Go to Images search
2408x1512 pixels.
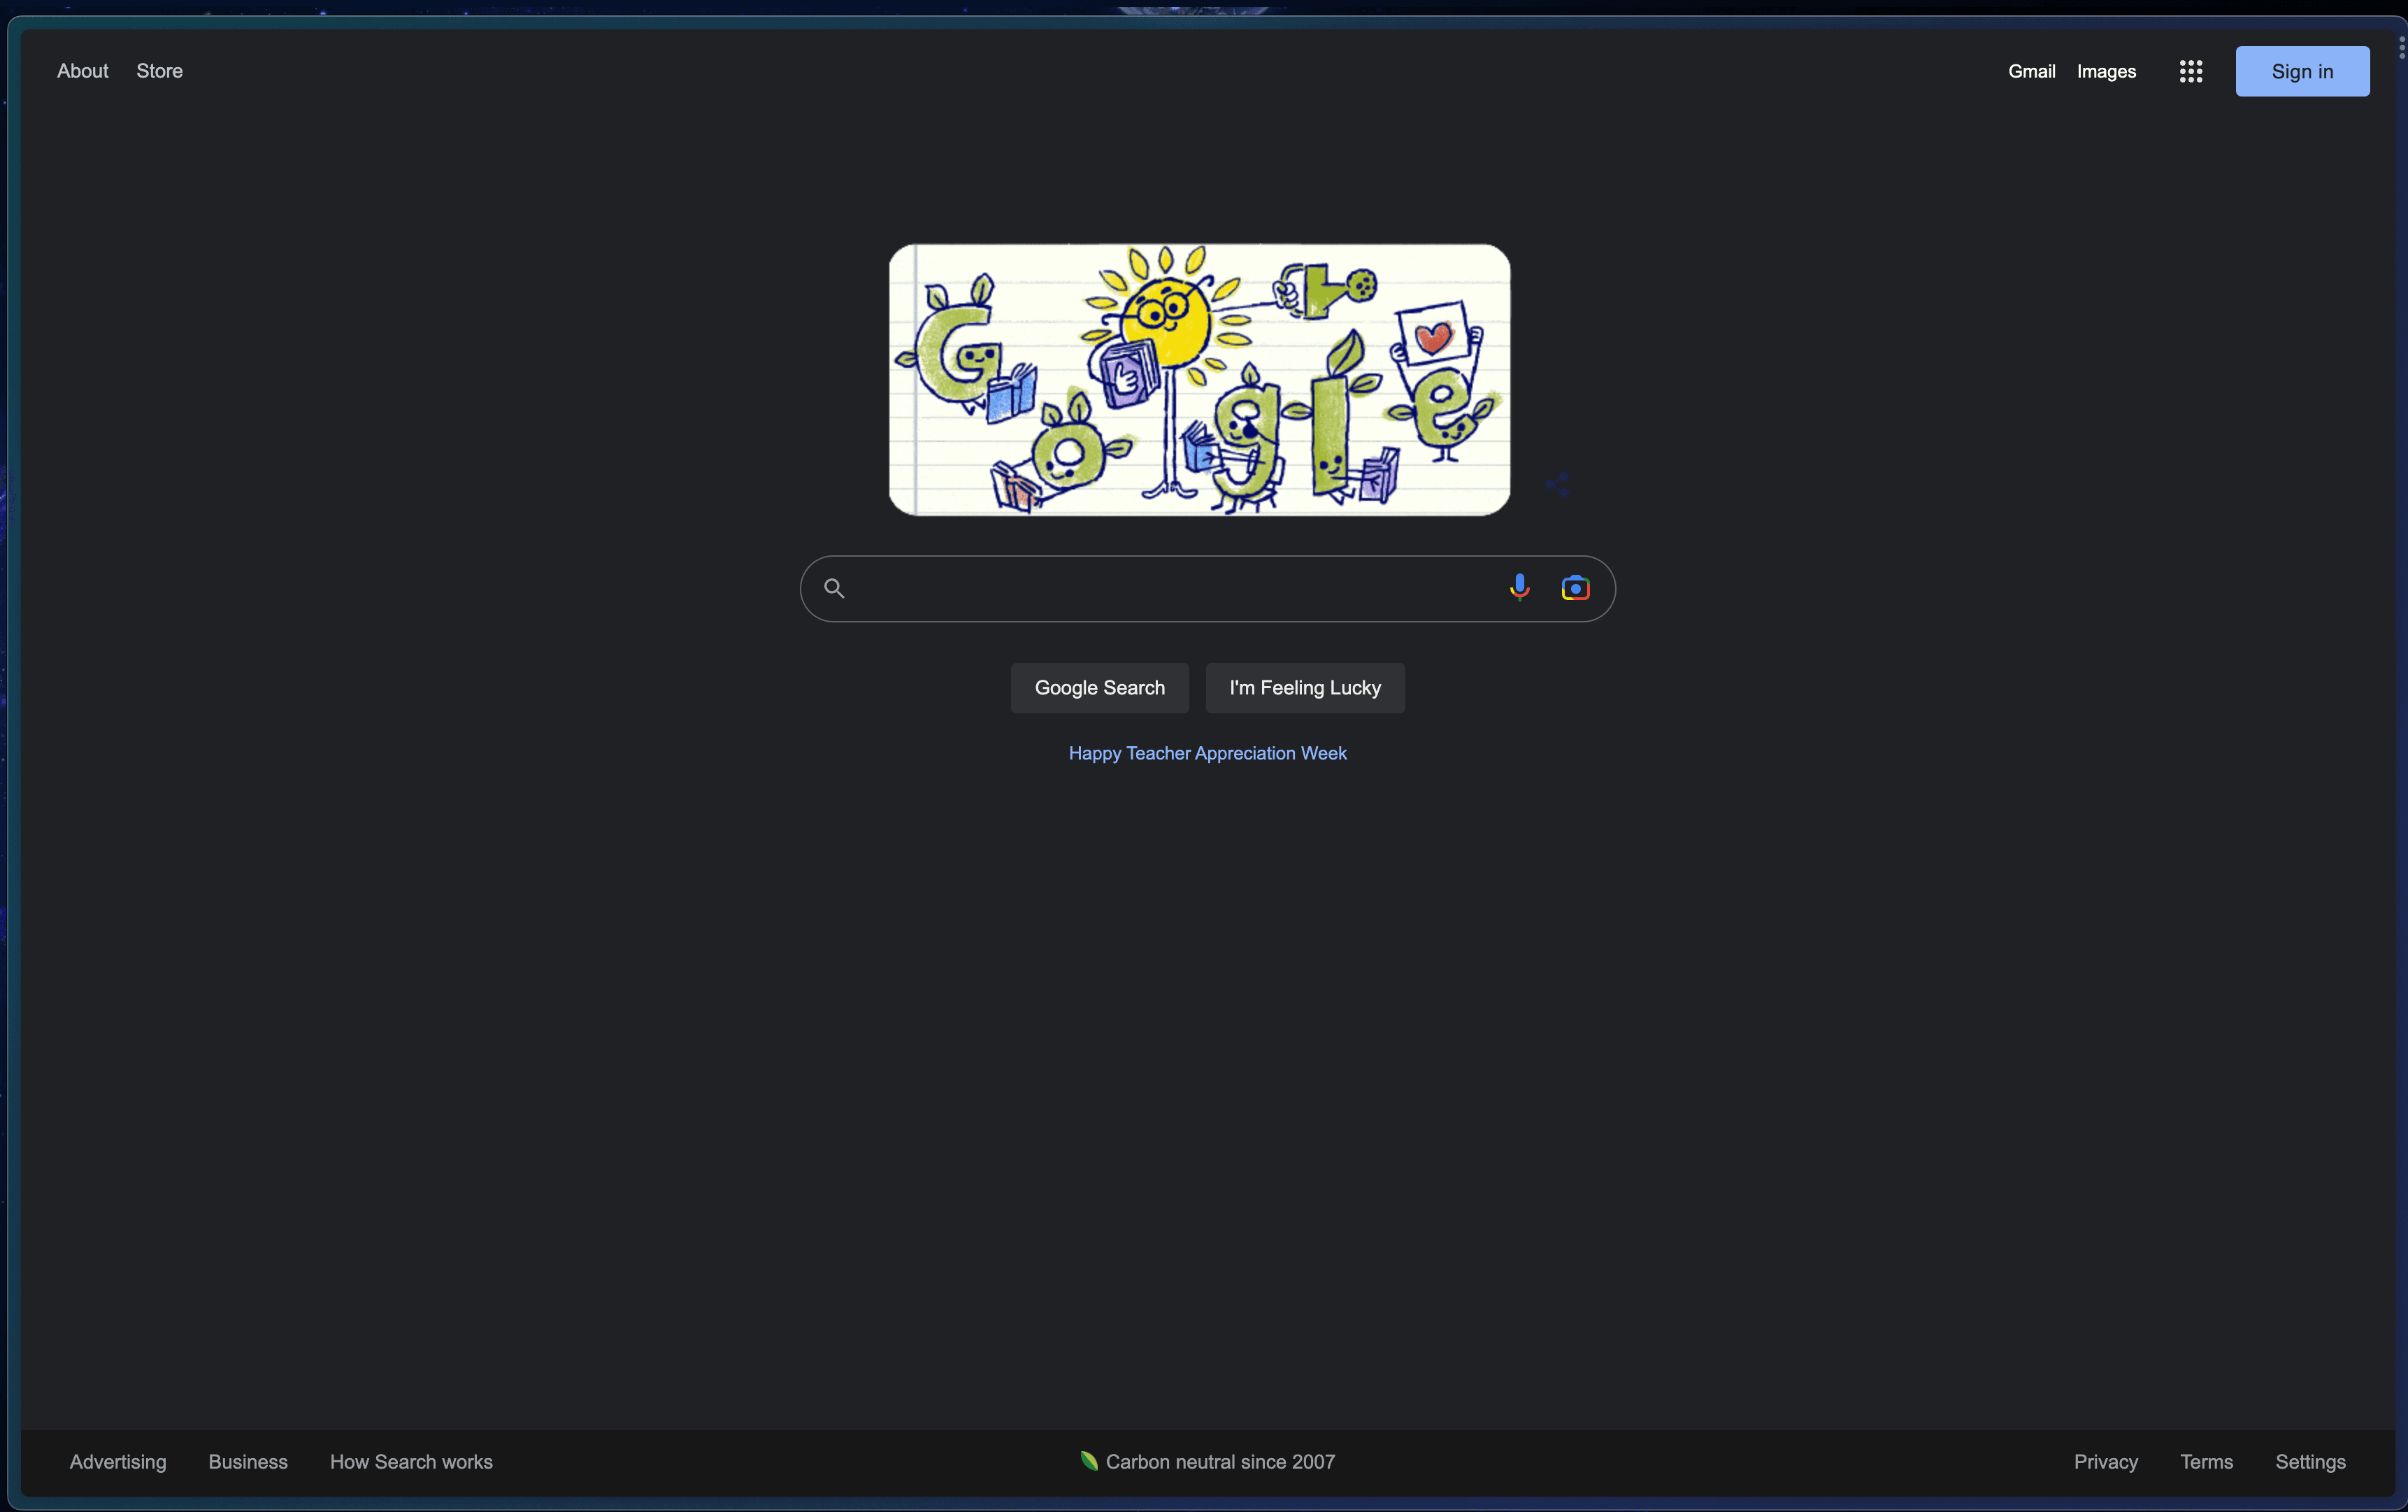(2106, 71)
